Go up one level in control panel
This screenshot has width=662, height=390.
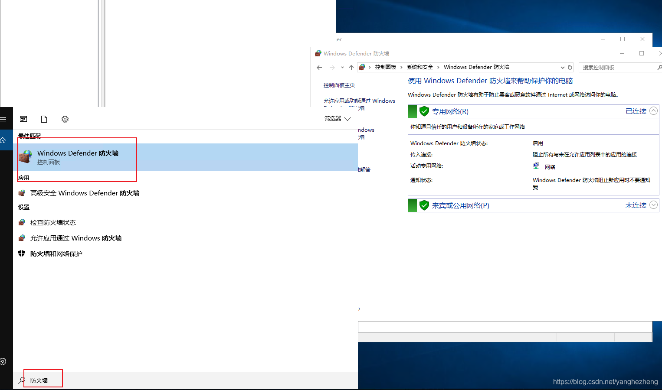351,68
